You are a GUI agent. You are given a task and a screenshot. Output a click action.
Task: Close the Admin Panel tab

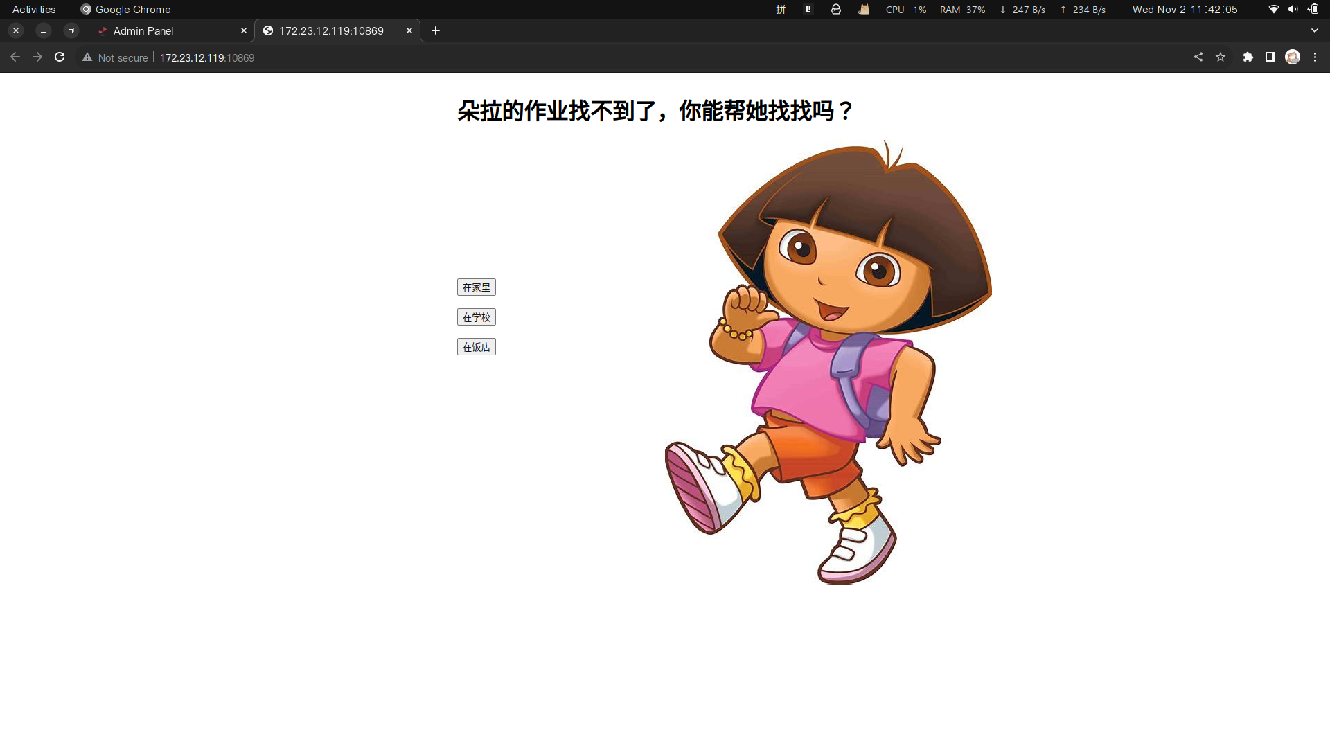[x=243, y=30]
